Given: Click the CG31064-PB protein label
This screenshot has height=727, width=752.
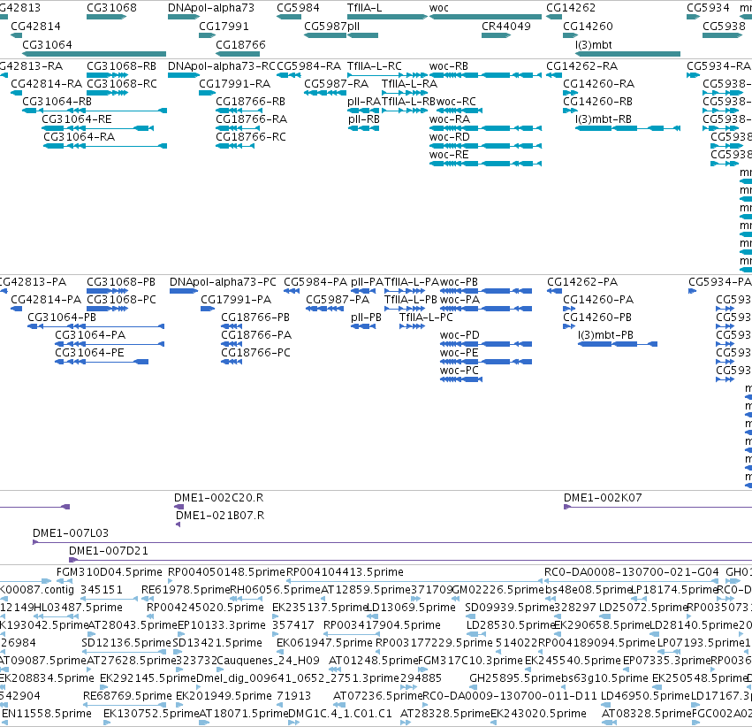Looking at the screenshot, I should click(x=62, y=318).
